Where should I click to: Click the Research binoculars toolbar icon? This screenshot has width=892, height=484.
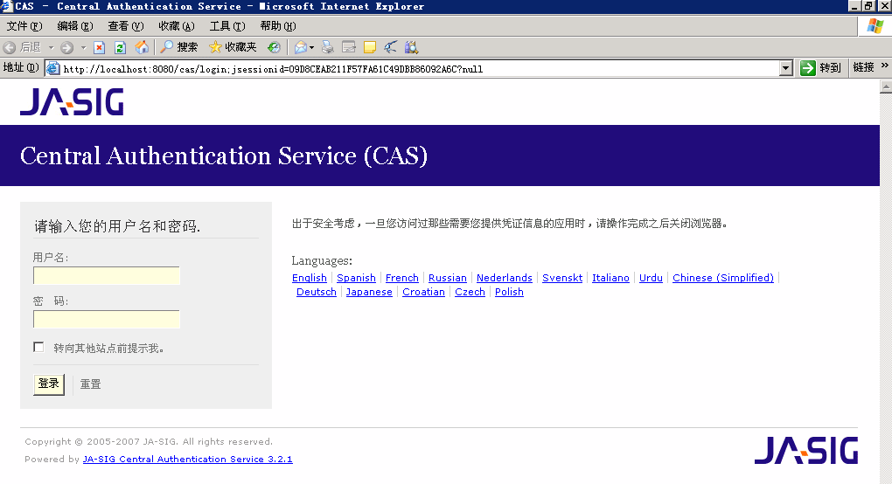[411, 47]
